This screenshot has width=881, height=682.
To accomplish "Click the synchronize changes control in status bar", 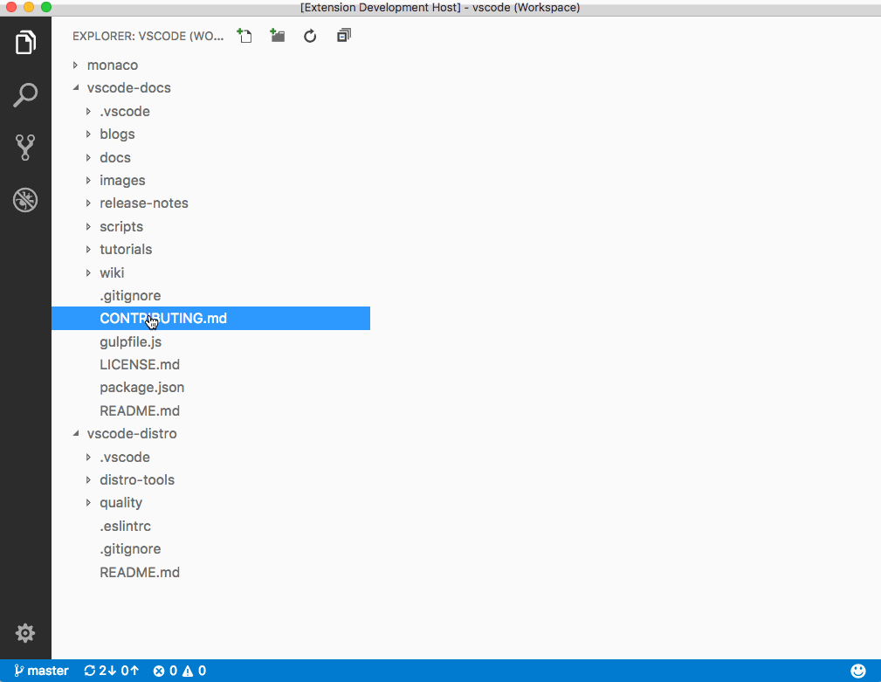I will (x=110, y=670).
